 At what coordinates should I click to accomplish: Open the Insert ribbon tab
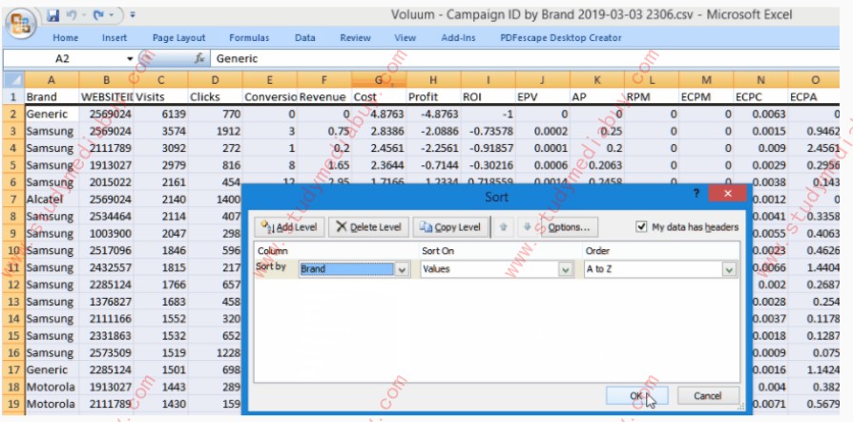pos(114,37)
